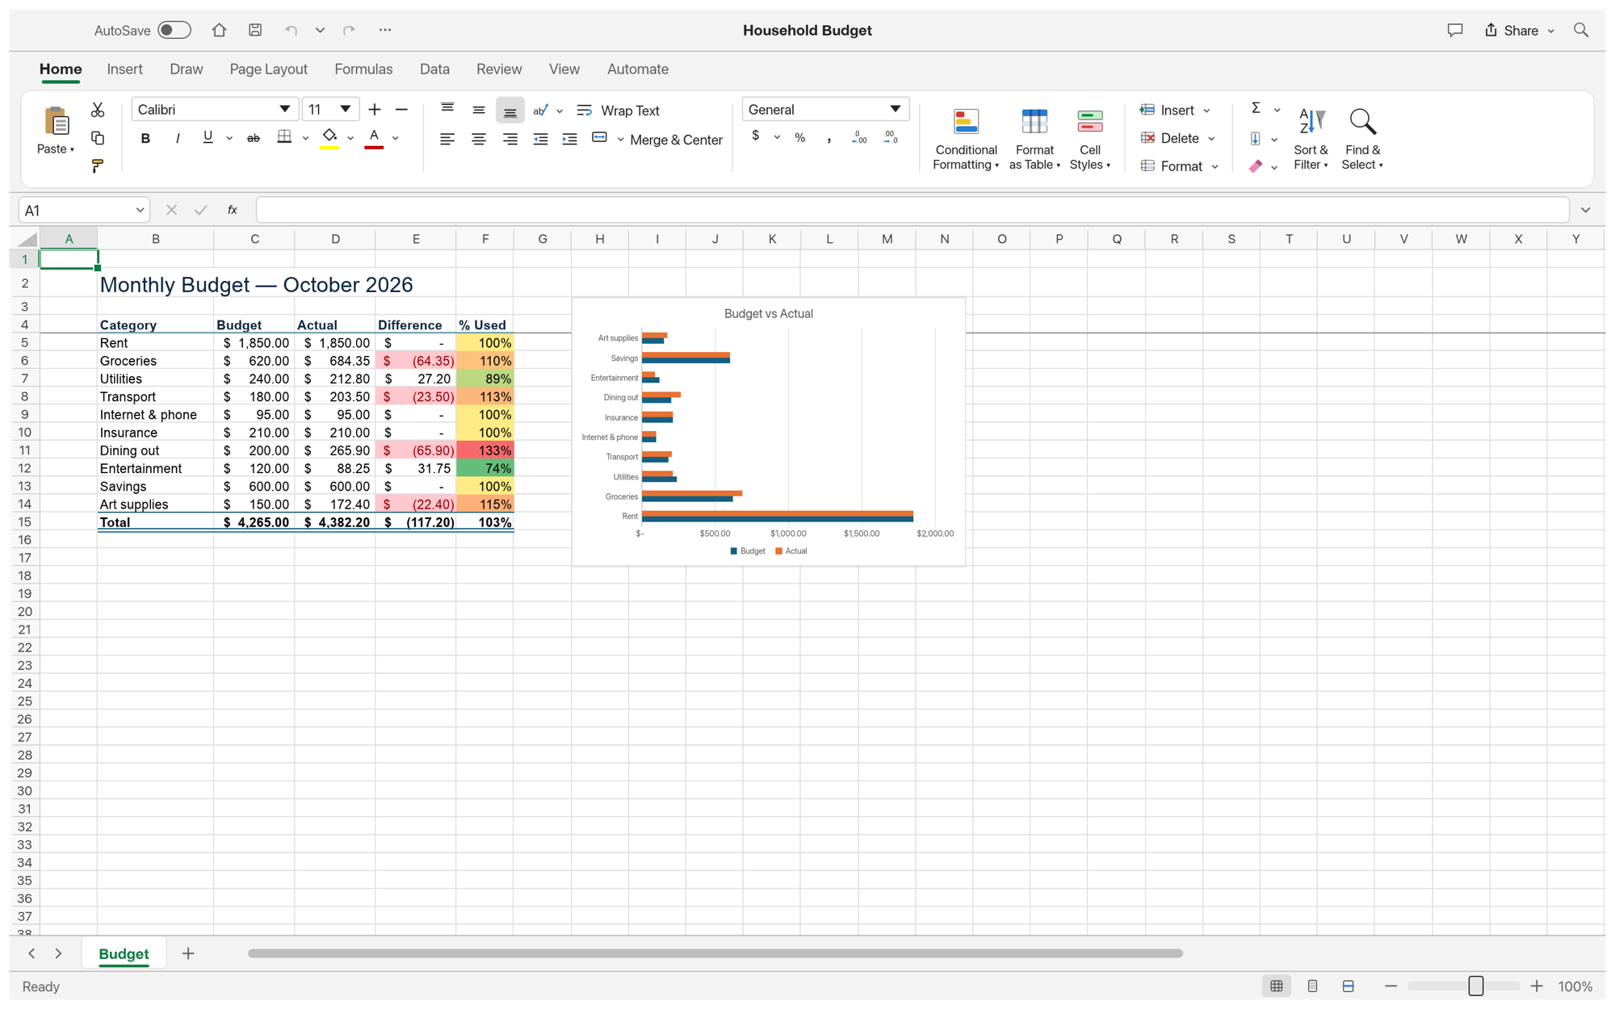Switch to Page Break Preview view

coord(1349,986)
